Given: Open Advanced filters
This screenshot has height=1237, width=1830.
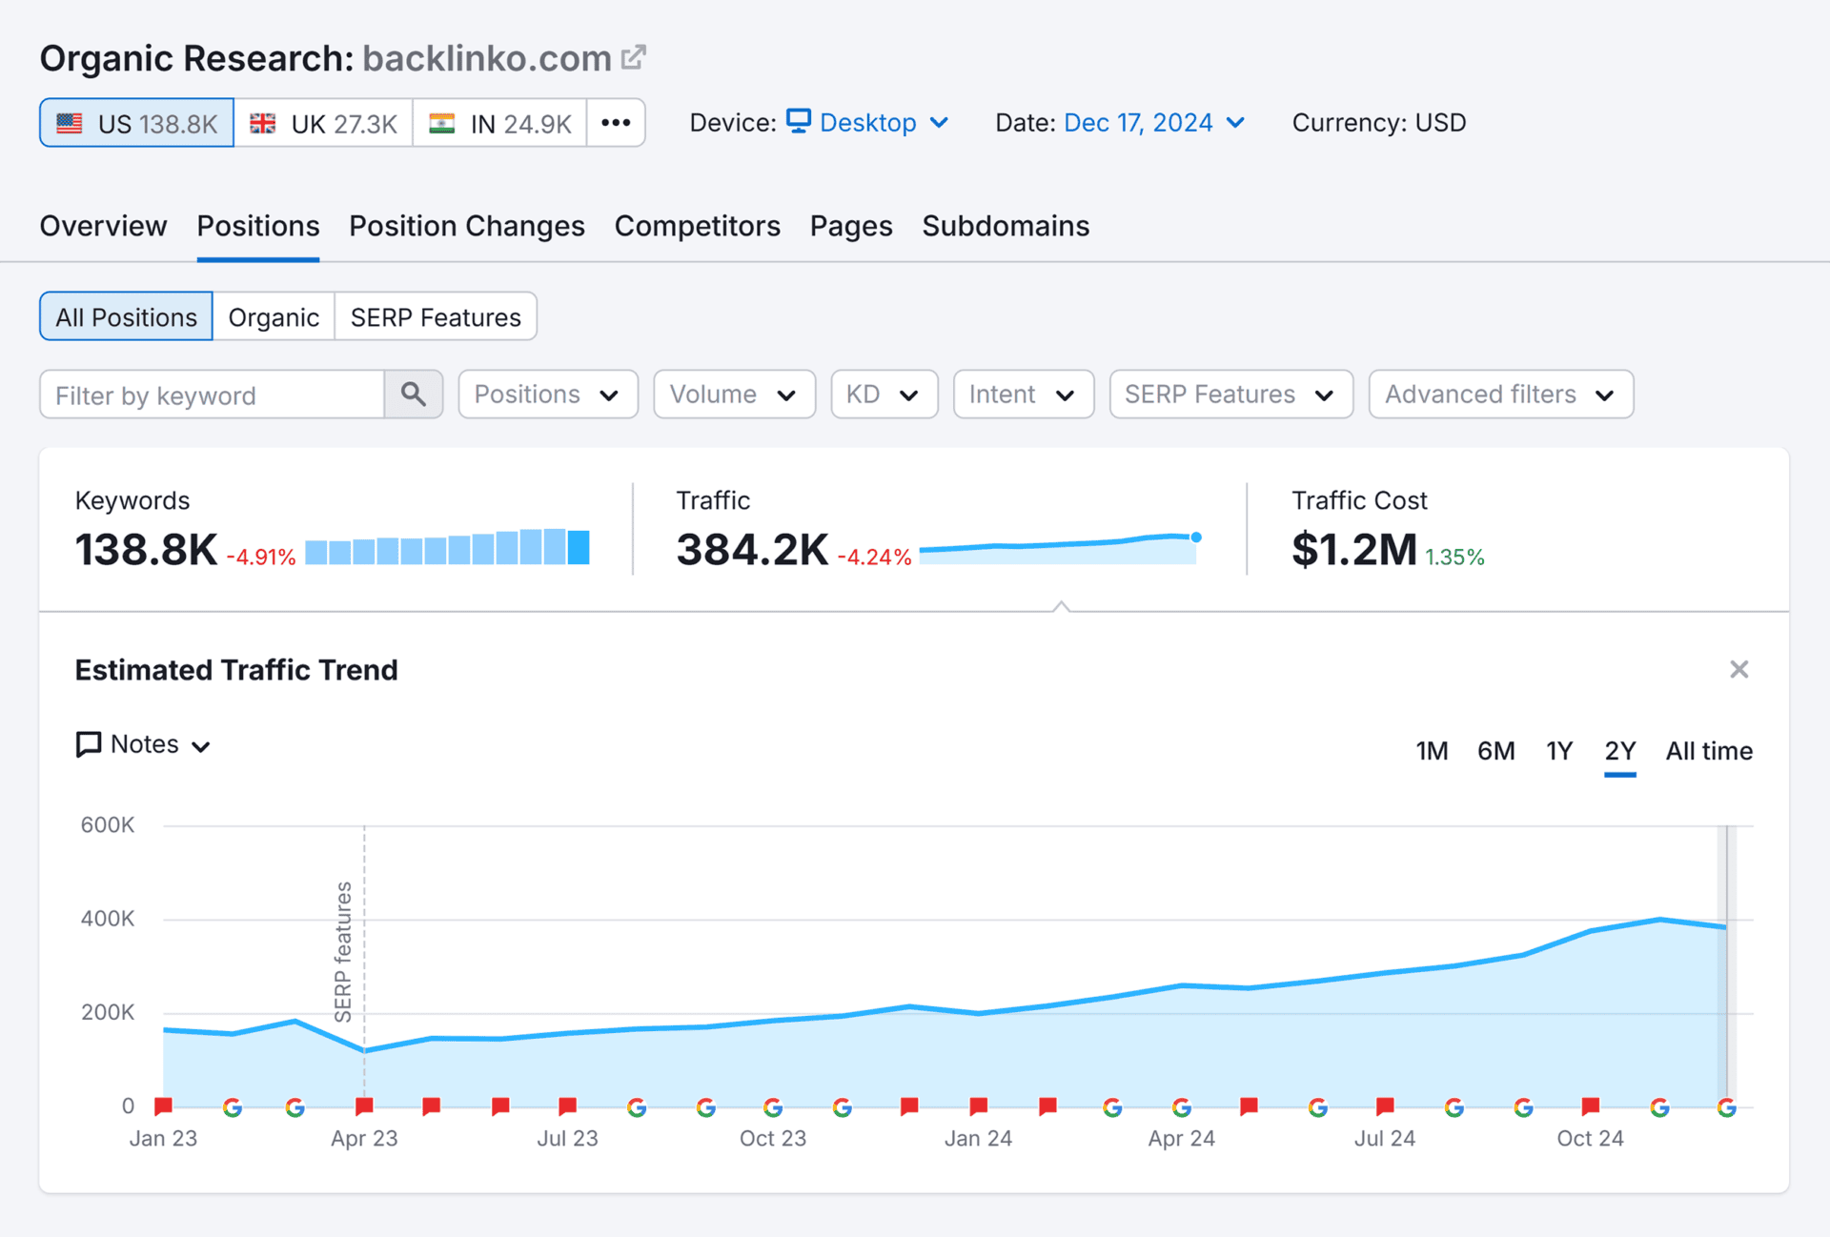Looking at the screenshot, I should [1499, 394].
